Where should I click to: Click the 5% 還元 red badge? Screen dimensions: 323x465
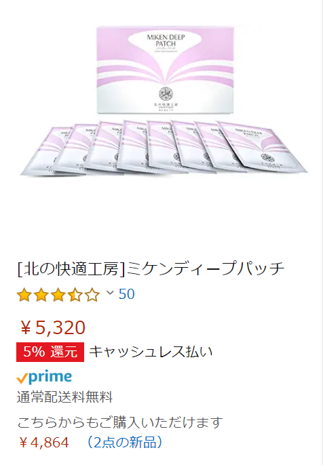click(50, 352)
